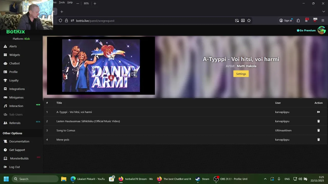Switch to Edge 'Likaiset Pikkarit' window
Screen dimensions: 328x184
[88, 179]
